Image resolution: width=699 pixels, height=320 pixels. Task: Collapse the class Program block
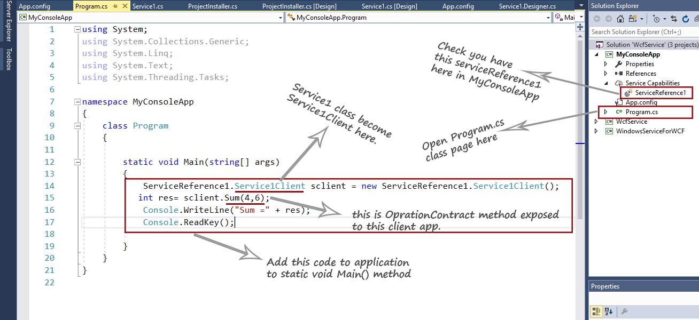tap(78, 126)
